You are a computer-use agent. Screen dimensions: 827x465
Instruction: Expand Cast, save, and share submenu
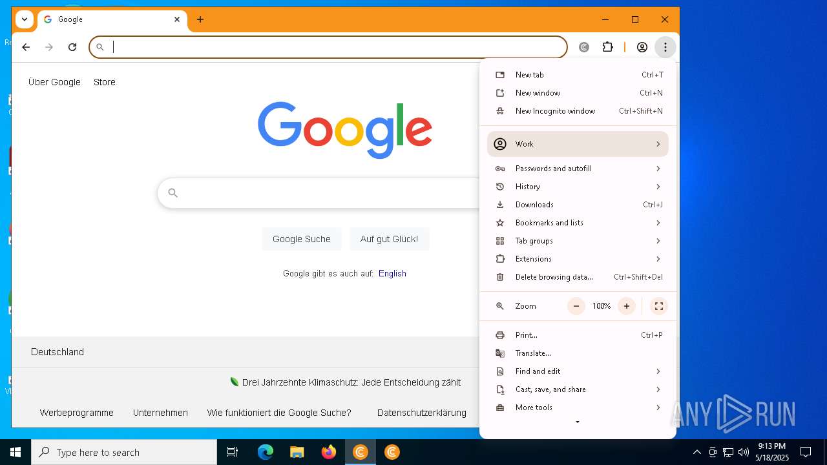[x=578, y=389]
